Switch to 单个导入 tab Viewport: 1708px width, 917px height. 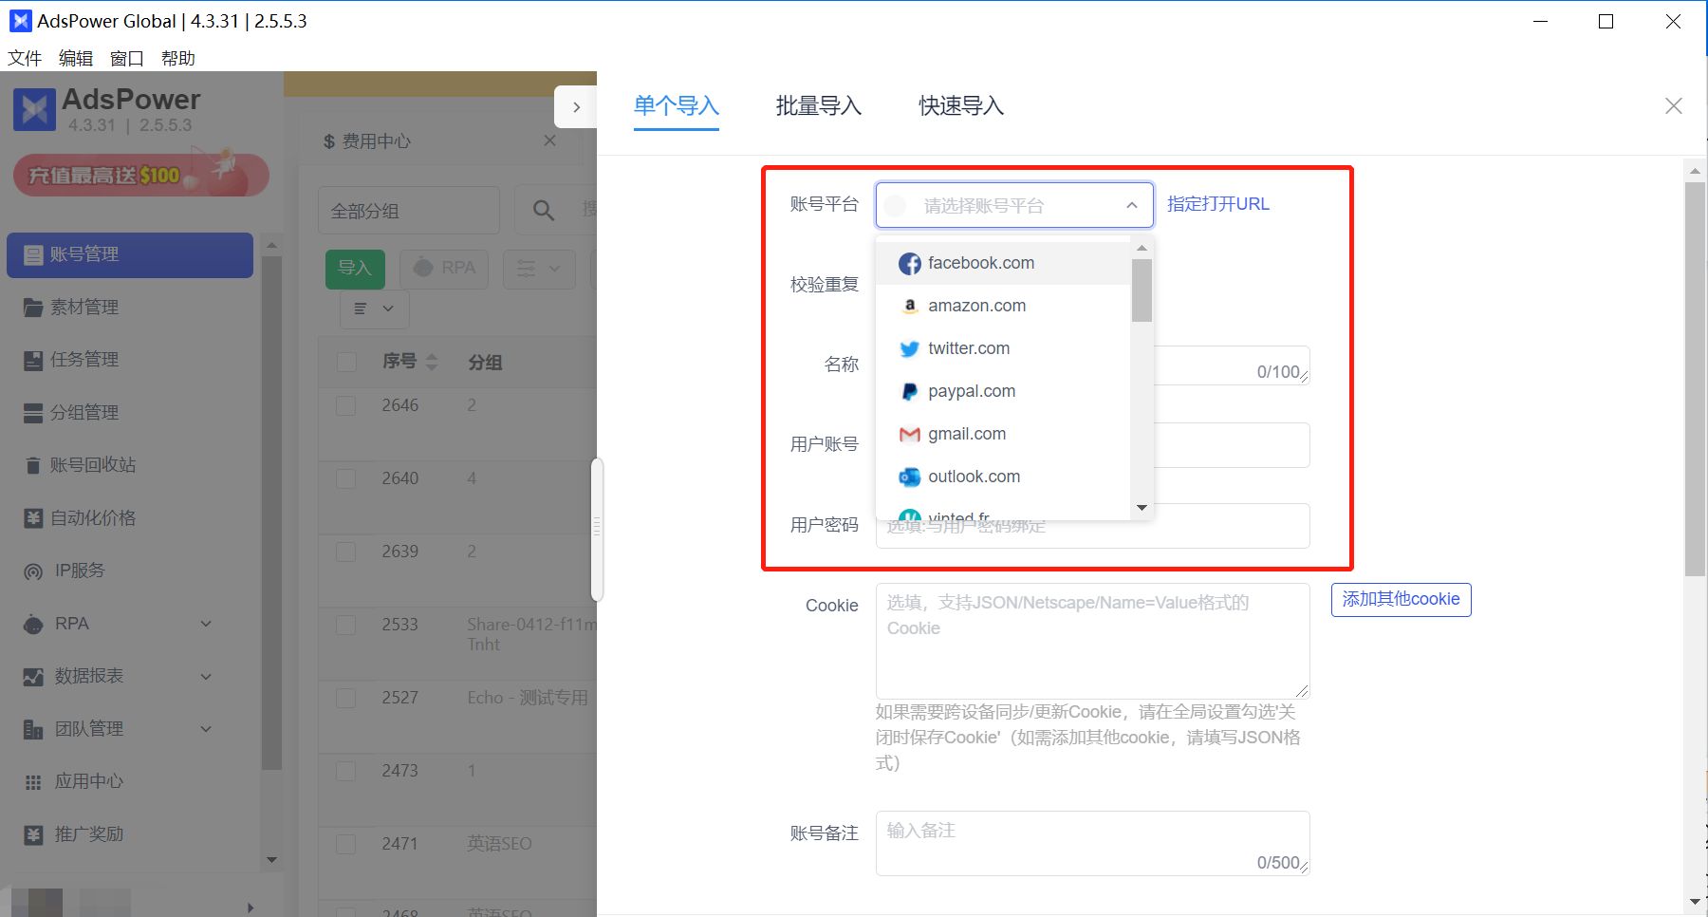677,105
